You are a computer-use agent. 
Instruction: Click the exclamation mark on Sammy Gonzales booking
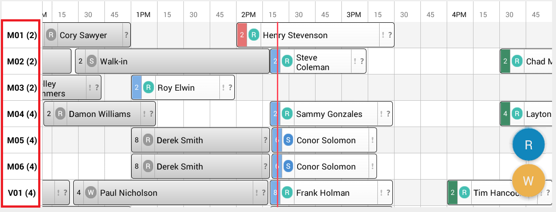click(x=381, y=114)
